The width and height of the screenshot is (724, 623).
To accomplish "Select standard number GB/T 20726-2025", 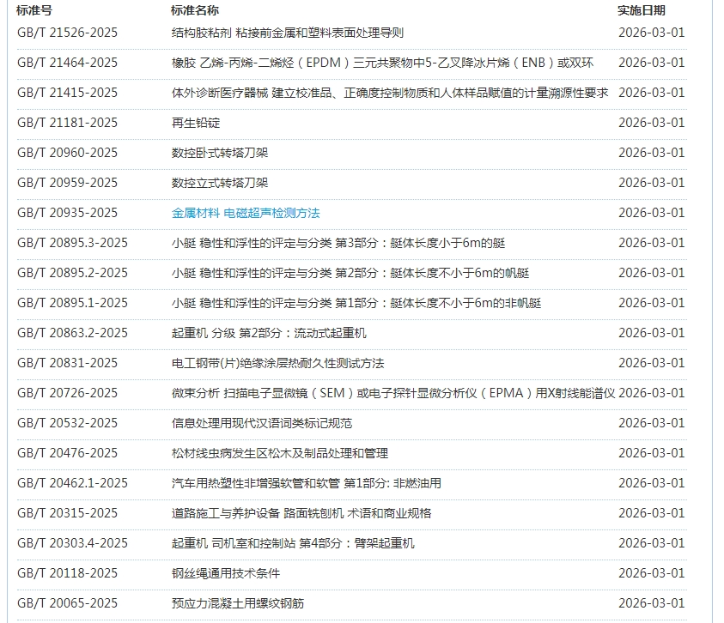I will click(x=67, y=393).
